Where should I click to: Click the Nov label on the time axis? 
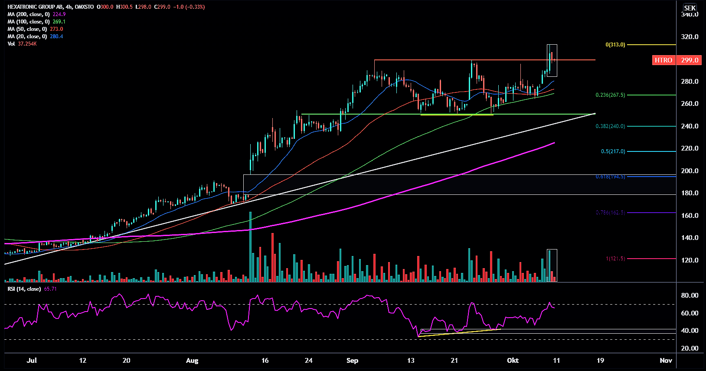pos(666,361)
